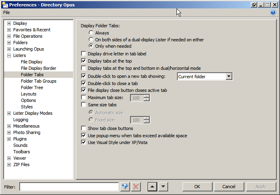The height and width of the screenshot is (195, 280).
Task: Expand the Favorites & Recent node
Action: (x=9, y=30)
